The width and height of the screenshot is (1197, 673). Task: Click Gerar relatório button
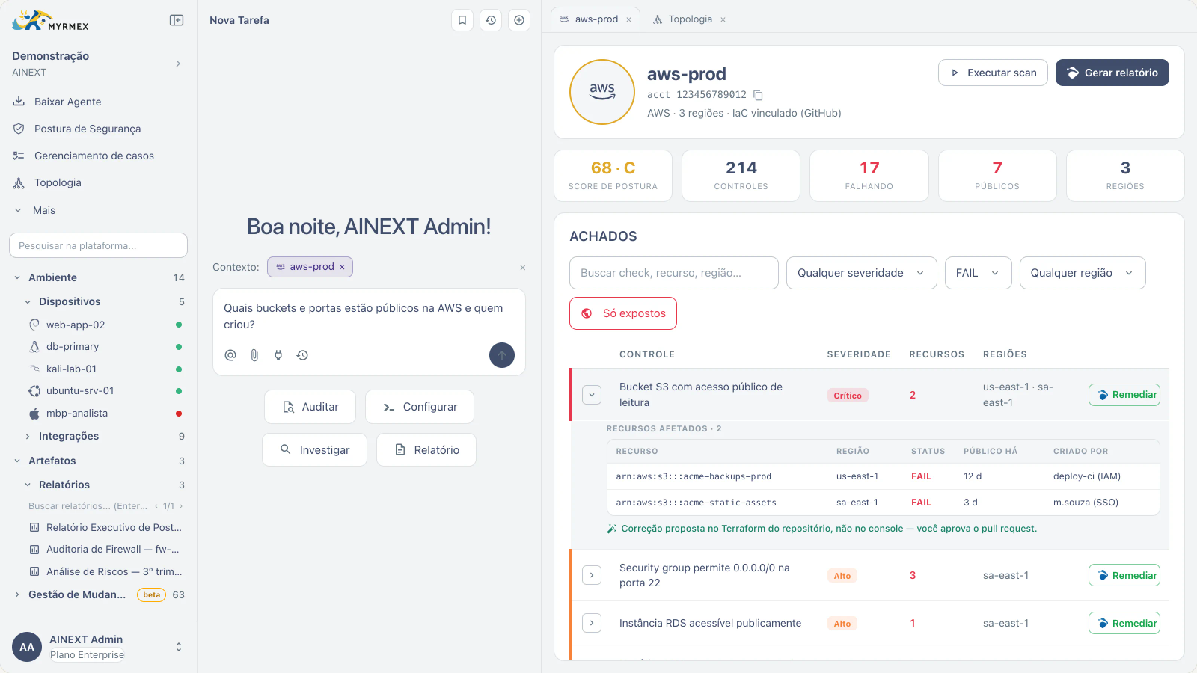(1112, 73)
